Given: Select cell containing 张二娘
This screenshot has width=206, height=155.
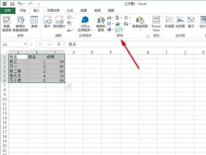Looking at the screenshot, I should click(x=18, y=71).
